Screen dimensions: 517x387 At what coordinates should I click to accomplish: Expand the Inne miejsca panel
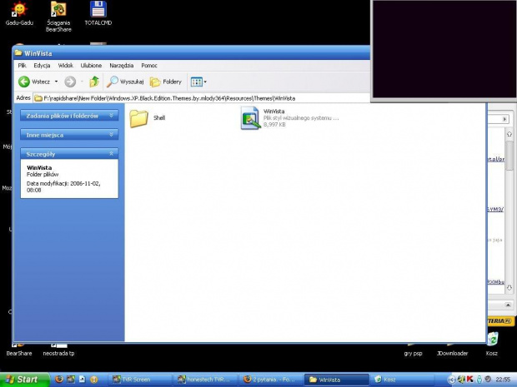coord(69,135)
